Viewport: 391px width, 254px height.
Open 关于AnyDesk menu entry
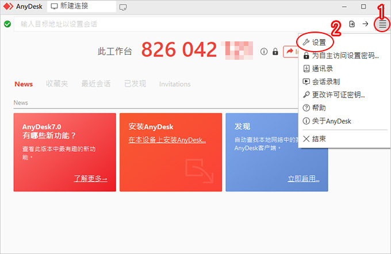coord(344,121)
